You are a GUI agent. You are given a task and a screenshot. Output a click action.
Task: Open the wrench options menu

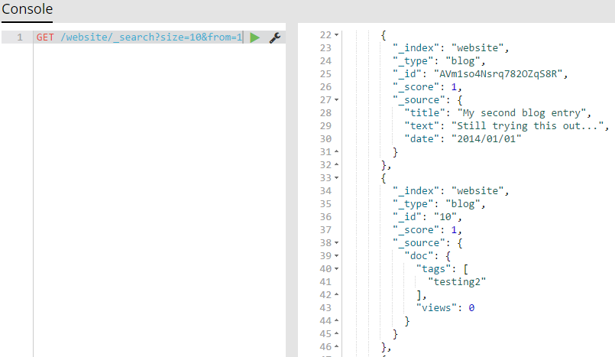274,37
